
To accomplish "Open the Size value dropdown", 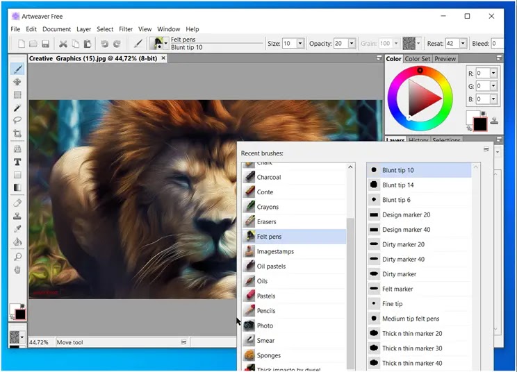I will [300, 44].
